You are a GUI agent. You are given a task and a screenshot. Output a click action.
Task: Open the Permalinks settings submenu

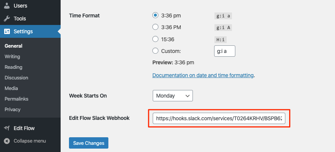[16, 99]
